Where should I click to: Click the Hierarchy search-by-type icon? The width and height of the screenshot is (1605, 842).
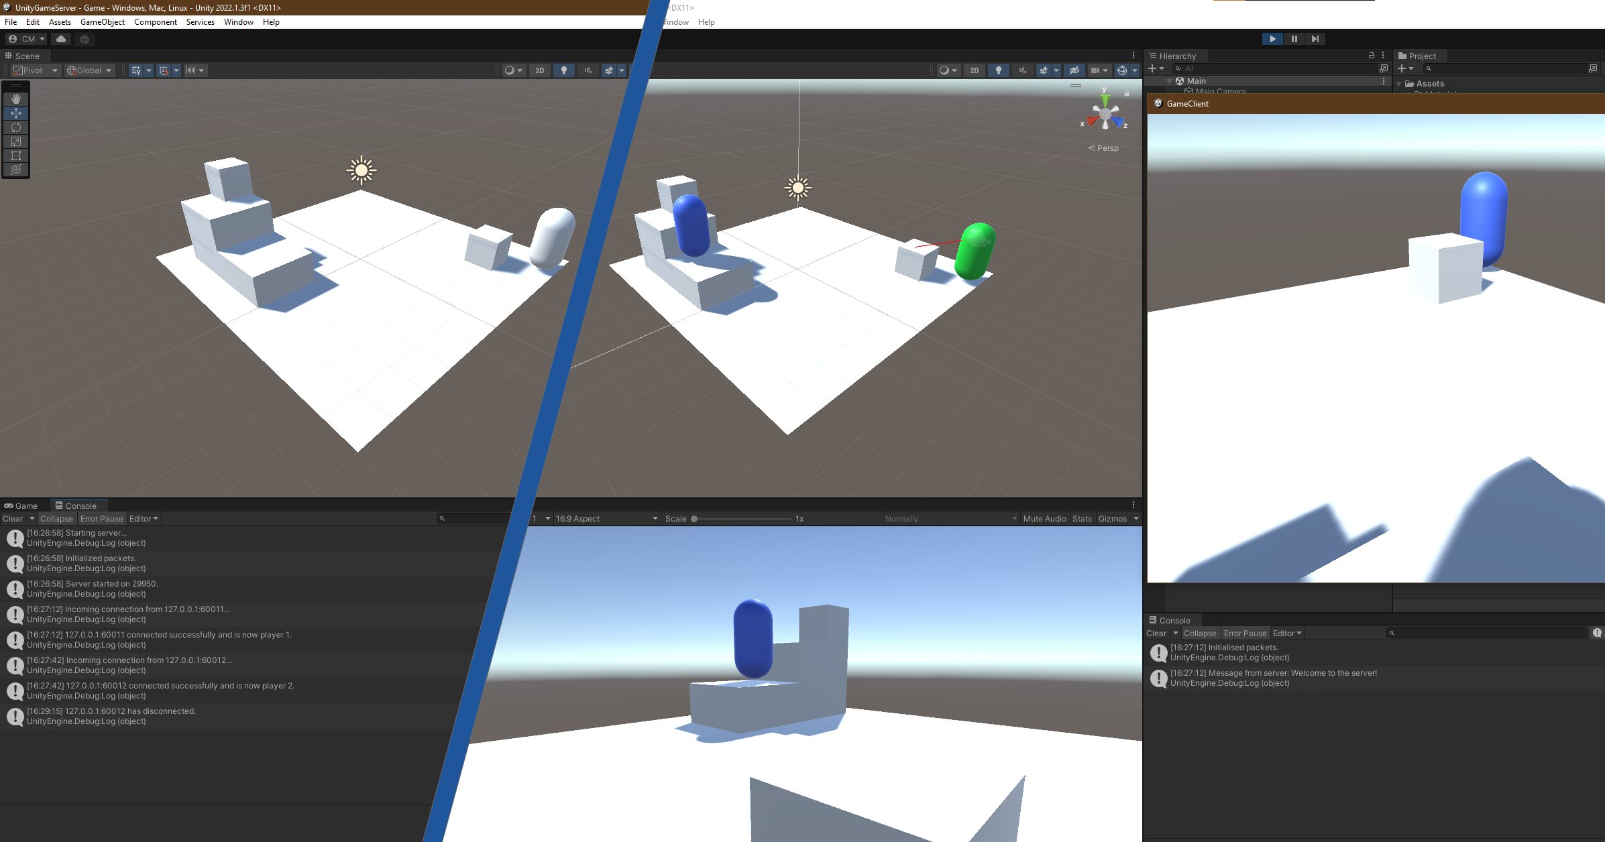[x=1383, y=68]
